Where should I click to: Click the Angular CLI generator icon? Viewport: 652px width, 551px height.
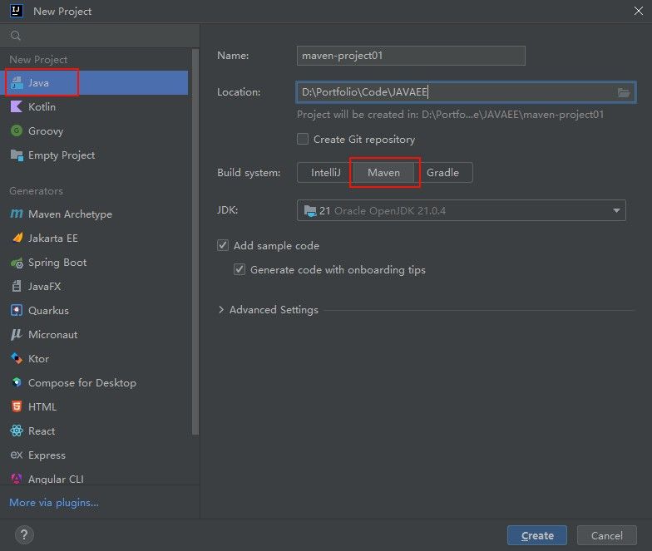click(x=17, y=479)
